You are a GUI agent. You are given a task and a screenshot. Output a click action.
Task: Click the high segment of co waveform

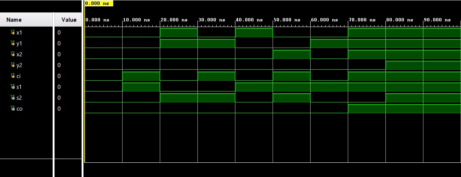404,109
